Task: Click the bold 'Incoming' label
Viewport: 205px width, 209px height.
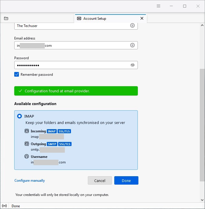Action: point(38,131)
